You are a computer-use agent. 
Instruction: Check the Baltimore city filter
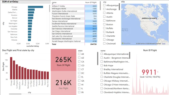point(104,21)
